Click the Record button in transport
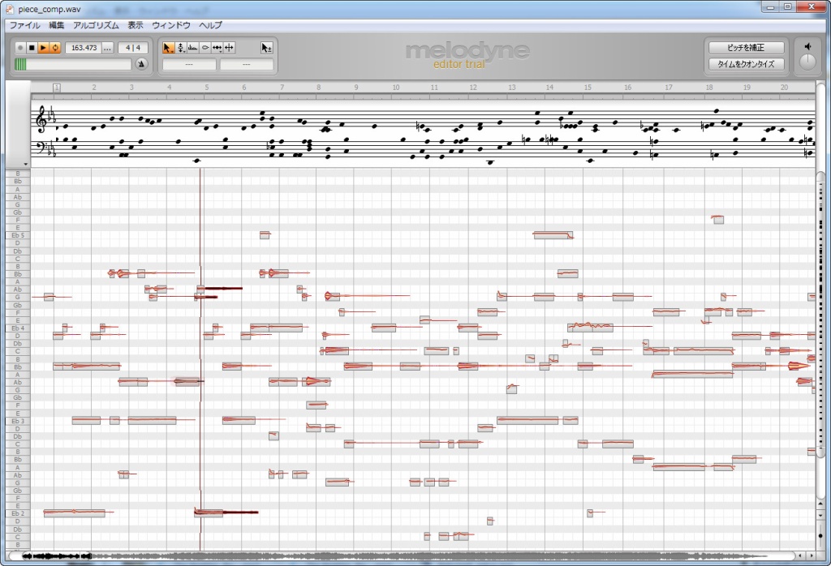This screenshot has width=831, height=566. point(20,48)
